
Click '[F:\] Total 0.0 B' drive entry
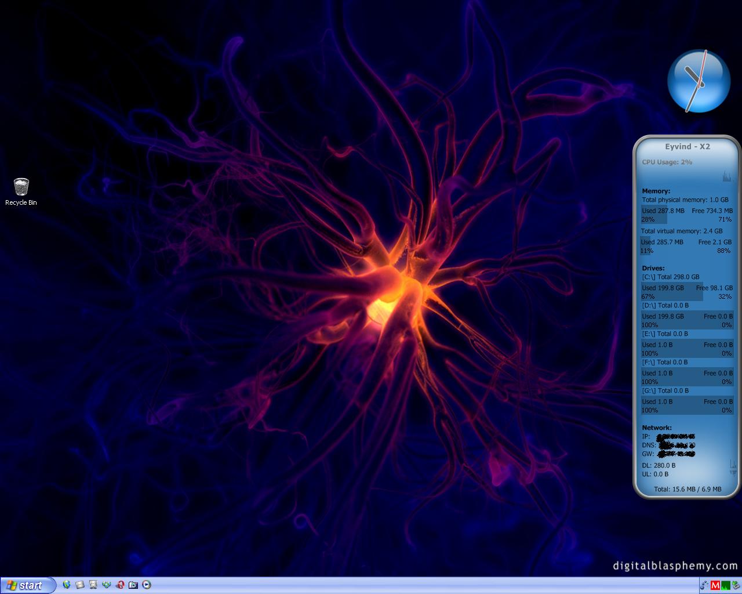coord(665,363)
